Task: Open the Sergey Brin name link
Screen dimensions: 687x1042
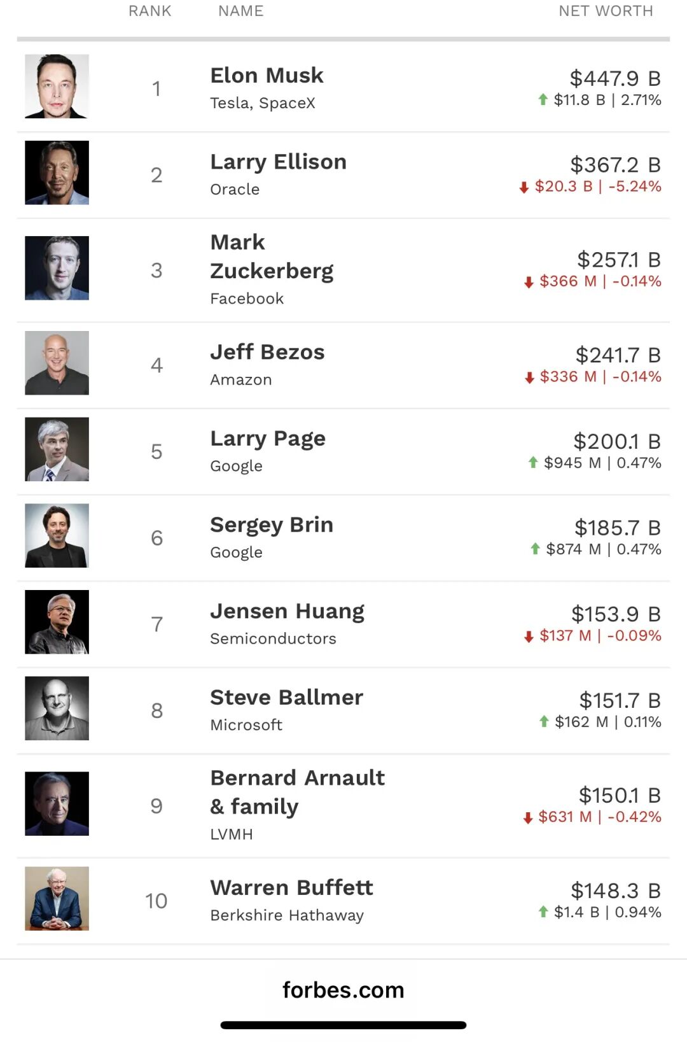Action: tap(272, 525)
